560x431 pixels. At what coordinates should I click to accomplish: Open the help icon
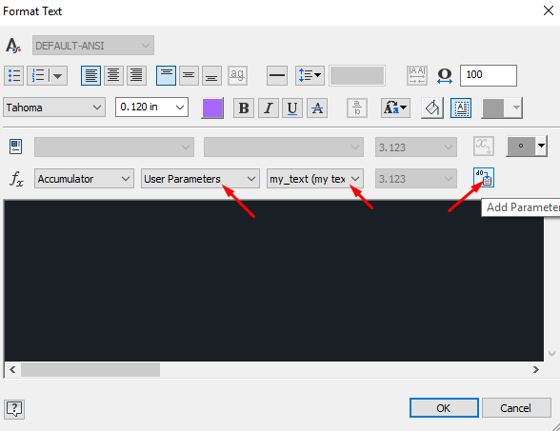(x=14, y=409)
